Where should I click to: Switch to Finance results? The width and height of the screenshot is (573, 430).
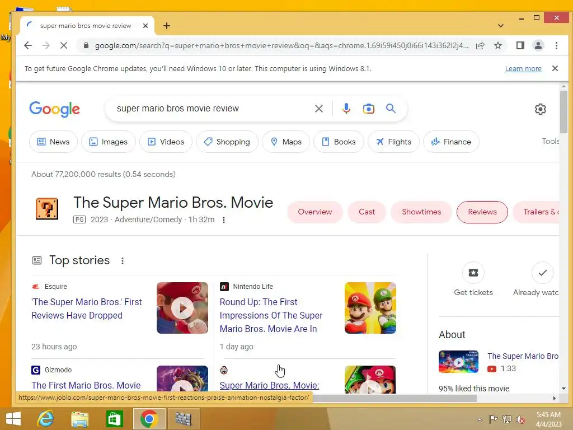(451, 142)
